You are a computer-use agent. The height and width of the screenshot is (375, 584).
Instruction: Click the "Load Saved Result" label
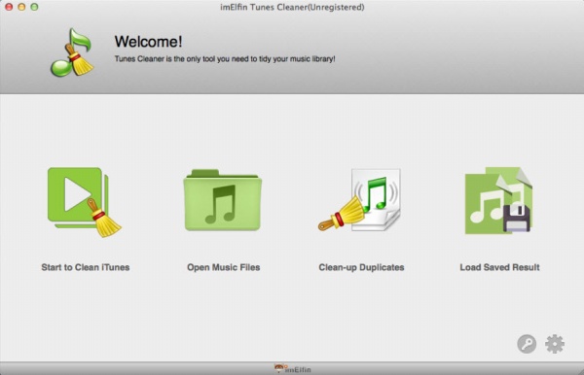tap(499, 267)
